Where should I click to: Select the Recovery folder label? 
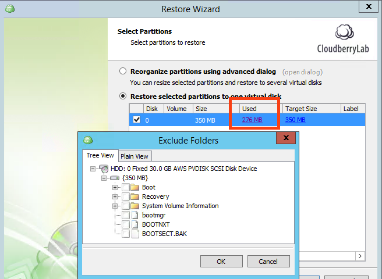coord(155,196)
